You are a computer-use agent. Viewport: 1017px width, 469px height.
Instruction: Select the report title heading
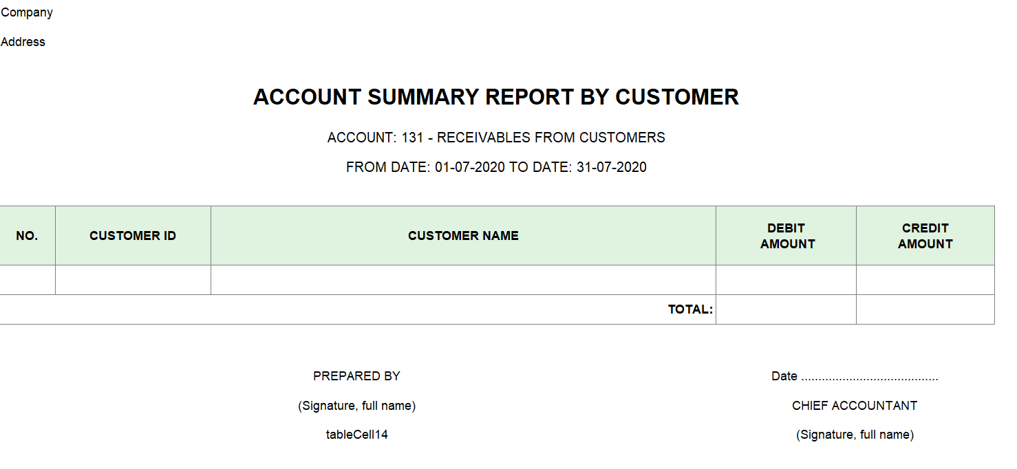(x=495, y=97)
